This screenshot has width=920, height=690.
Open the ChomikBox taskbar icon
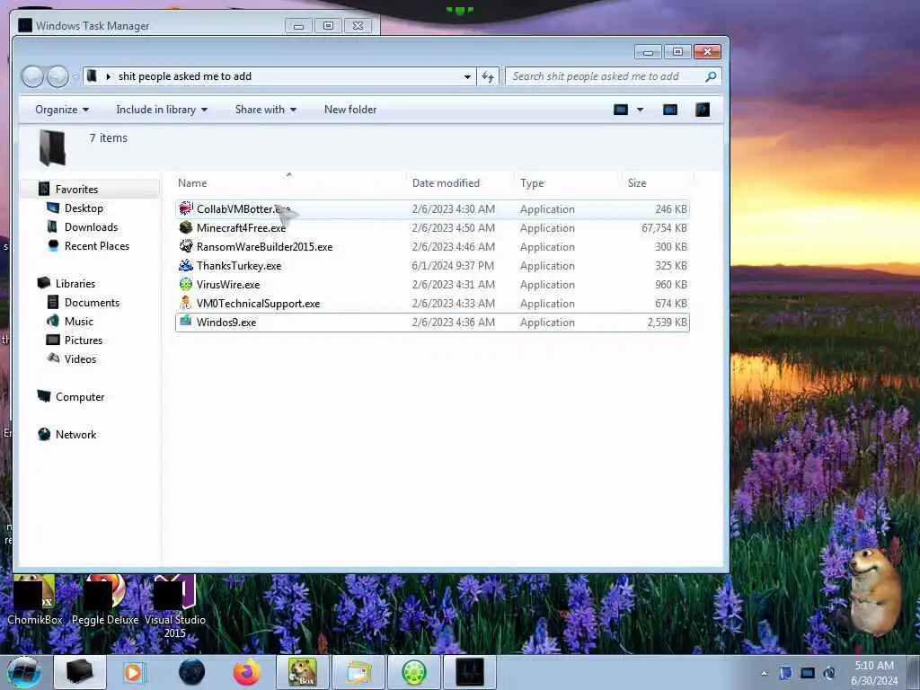pos(302,672)
